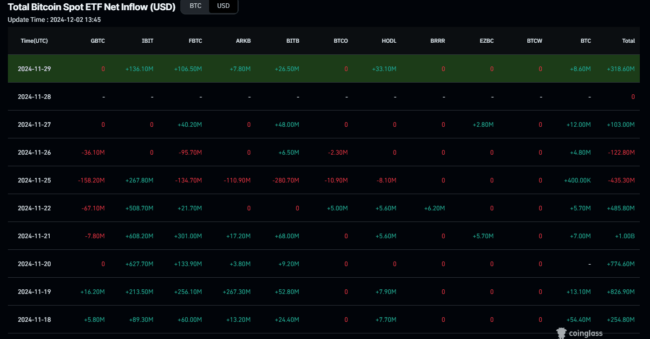This screenshot has width=650, height=339.
Task: Click the -36.10M GBTC value
Action: (x=93, y=152)
